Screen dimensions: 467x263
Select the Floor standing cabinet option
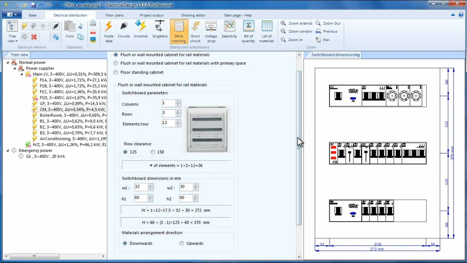[116, 72]
